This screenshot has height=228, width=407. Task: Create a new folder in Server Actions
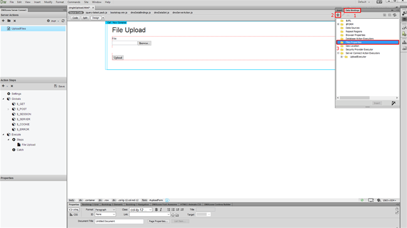coord(9,21)
